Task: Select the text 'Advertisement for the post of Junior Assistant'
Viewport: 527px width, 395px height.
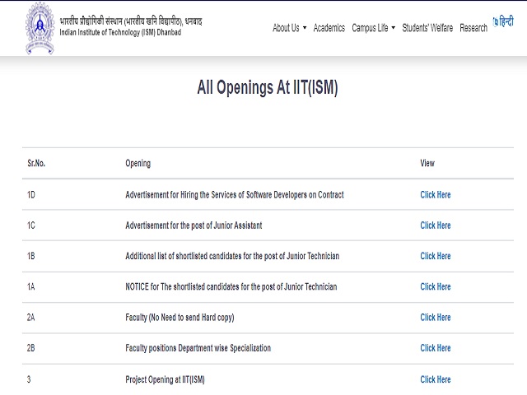Action: [x=194, y=225]
